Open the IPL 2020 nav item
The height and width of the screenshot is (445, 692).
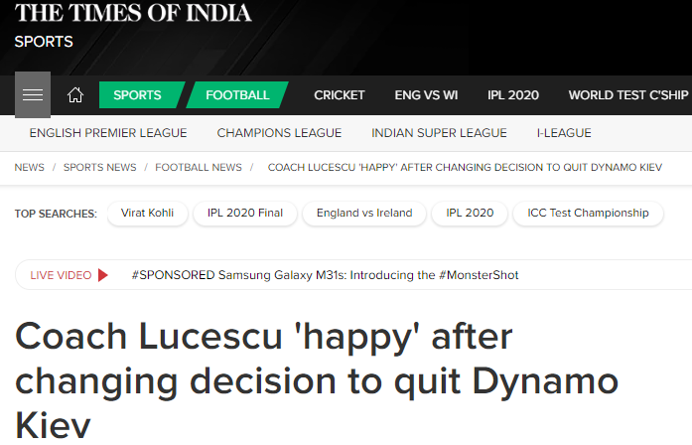(x=513, y=95)
